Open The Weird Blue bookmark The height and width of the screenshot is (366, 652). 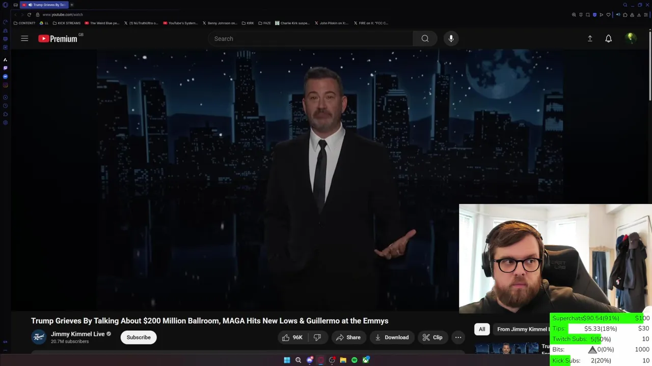pos(102,23)
